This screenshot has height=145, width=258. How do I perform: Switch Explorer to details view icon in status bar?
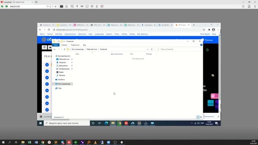(x=198, y=117)
